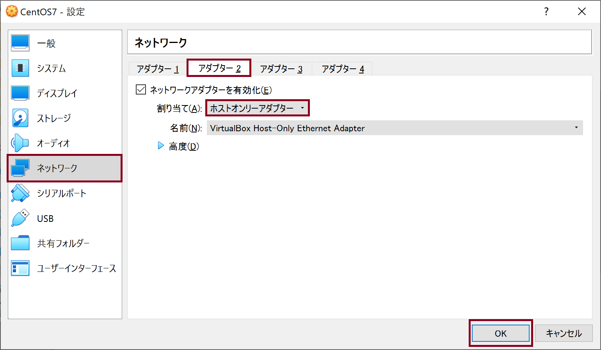Select the USB settings icon
This screenshot has height=350, width=601.
[x=20, y=218]
